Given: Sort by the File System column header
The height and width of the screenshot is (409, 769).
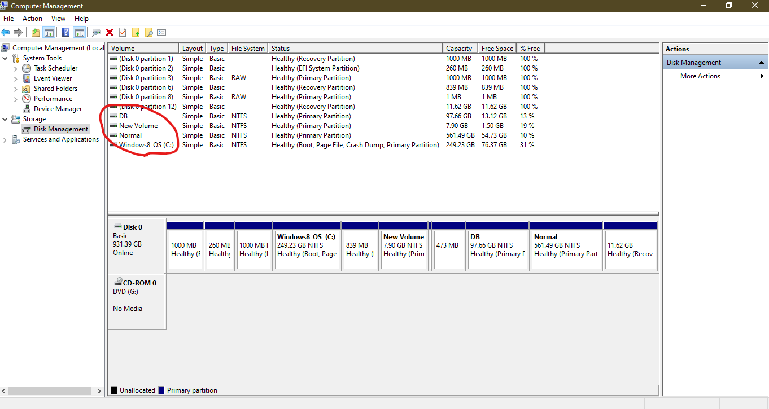Looking at the screenshot, I should tap(248, 49).
